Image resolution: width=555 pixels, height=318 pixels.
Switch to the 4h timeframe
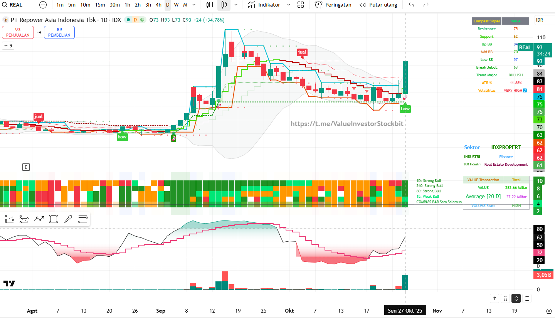(x=158, y=5)
